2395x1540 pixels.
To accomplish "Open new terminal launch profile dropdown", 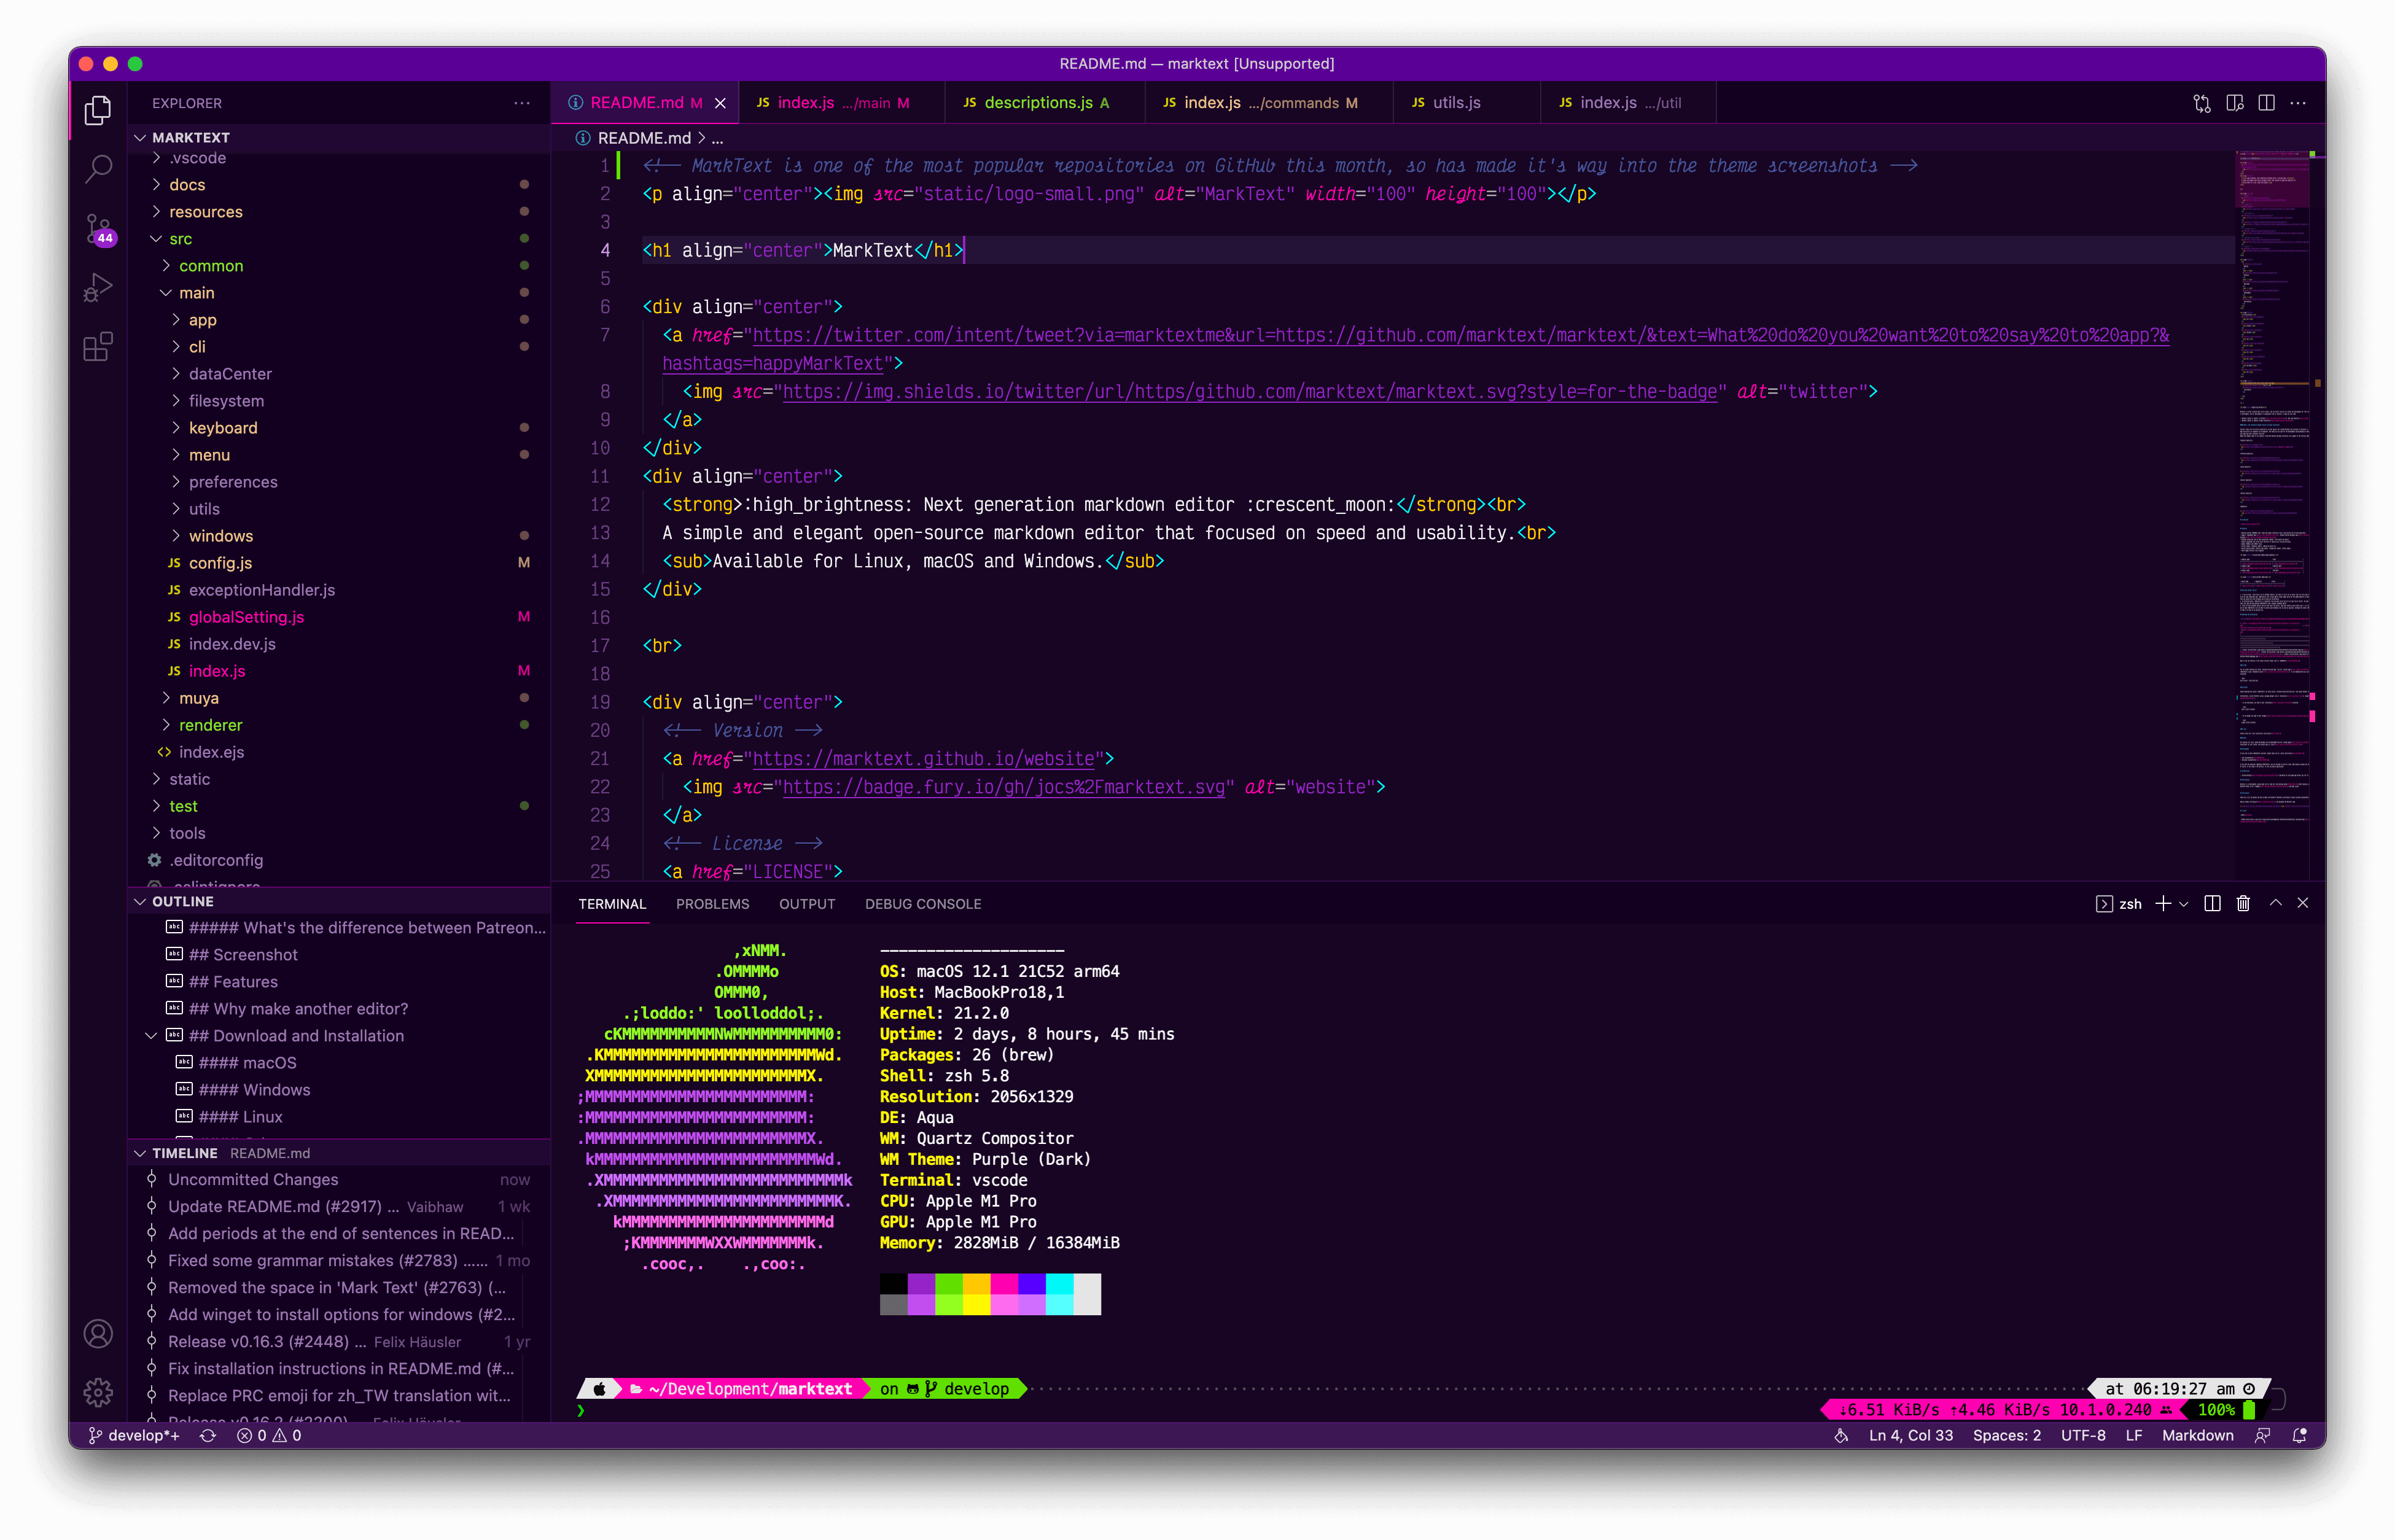I will tap(2184, 904).
